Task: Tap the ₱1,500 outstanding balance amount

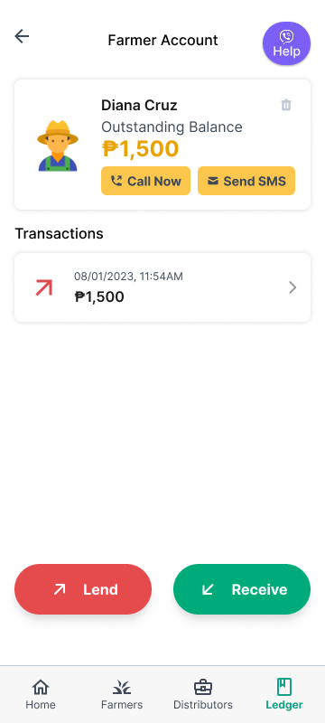Action: [140, 149]
